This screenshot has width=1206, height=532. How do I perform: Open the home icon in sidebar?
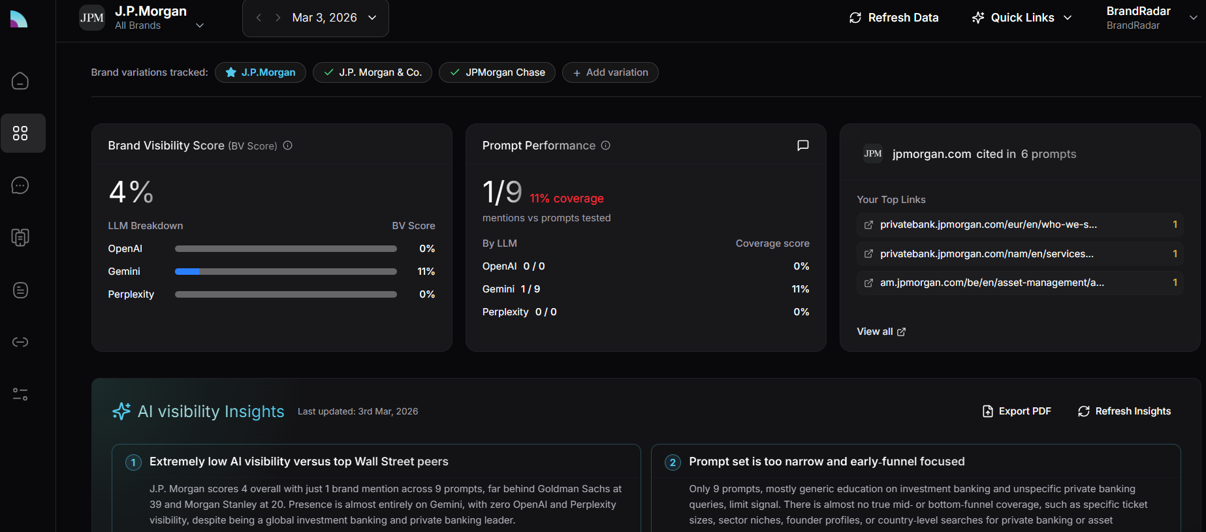click(x=20, y=81)
